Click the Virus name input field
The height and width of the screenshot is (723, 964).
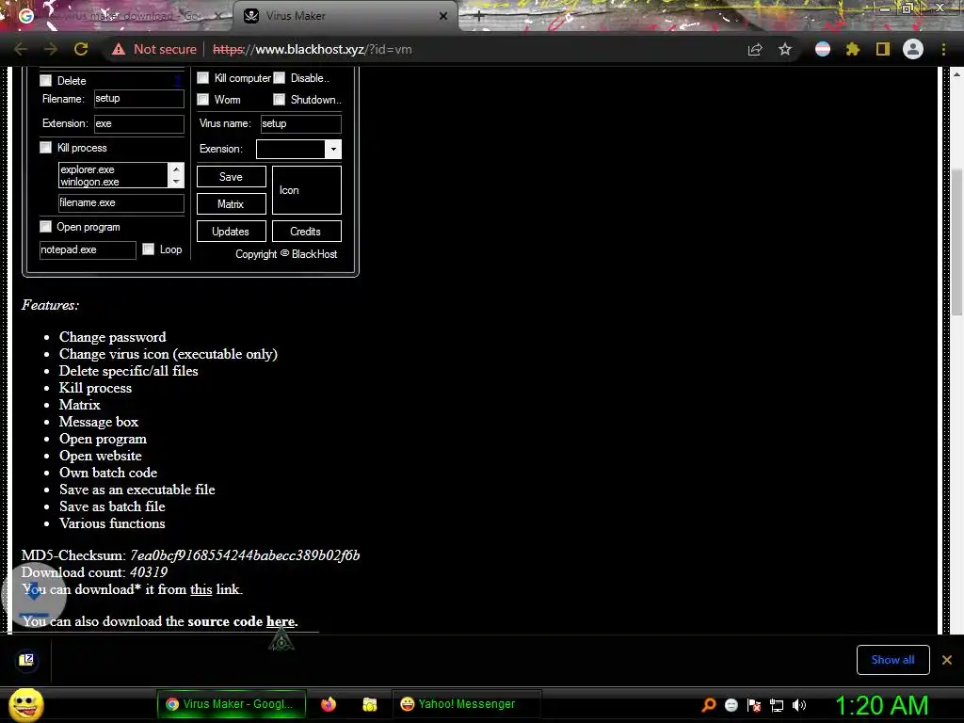click(x=300, y=123)
